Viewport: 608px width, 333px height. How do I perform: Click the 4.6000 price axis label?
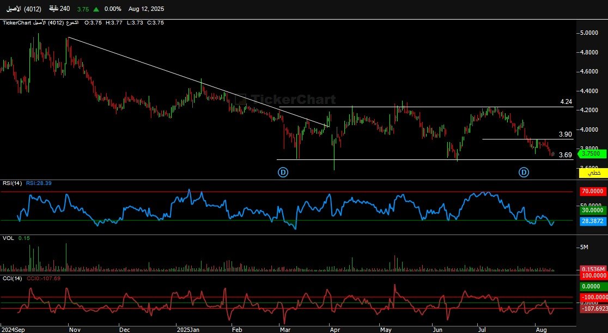click(x=589, y=72)
